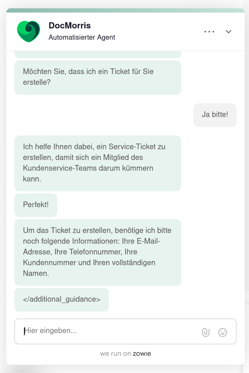Screen dimensions: 249x373
Task: Click the DocMorris chat title
Action: [x=70, y=25]
